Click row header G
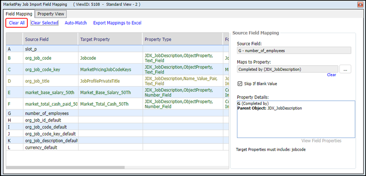This screenshot has height=176, width=366. coord(15,113)
